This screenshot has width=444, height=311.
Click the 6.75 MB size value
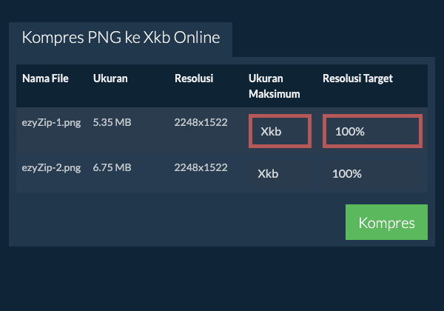(112, 168)
